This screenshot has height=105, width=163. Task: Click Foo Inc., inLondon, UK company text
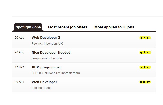point(47,44)
